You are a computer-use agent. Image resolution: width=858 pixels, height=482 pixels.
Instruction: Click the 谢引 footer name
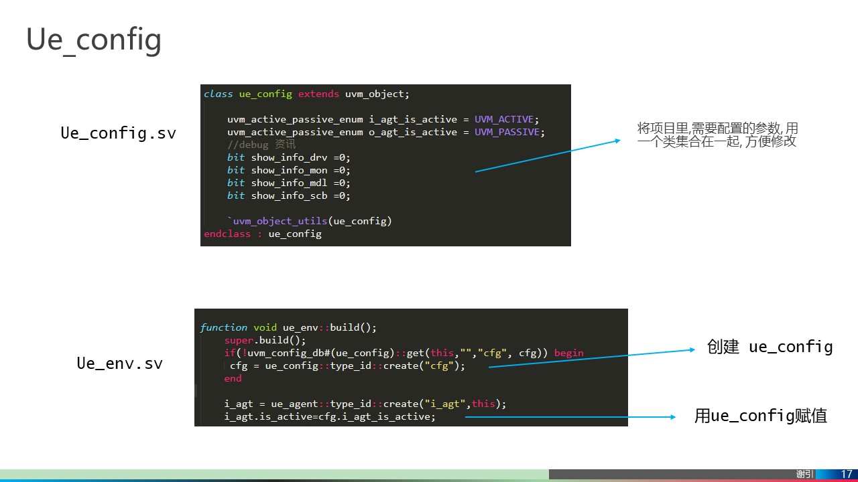(x=802, y=473)
